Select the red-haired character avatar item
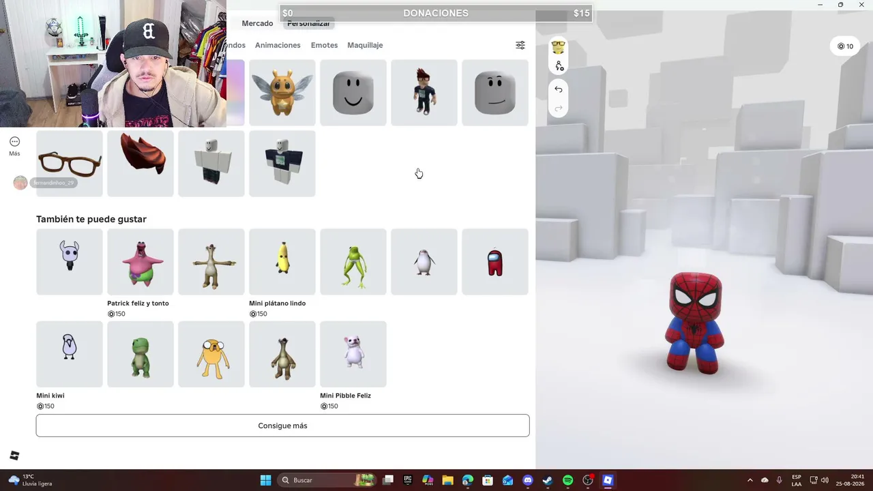This screenshot has height=491, width=873. (424, 93)
